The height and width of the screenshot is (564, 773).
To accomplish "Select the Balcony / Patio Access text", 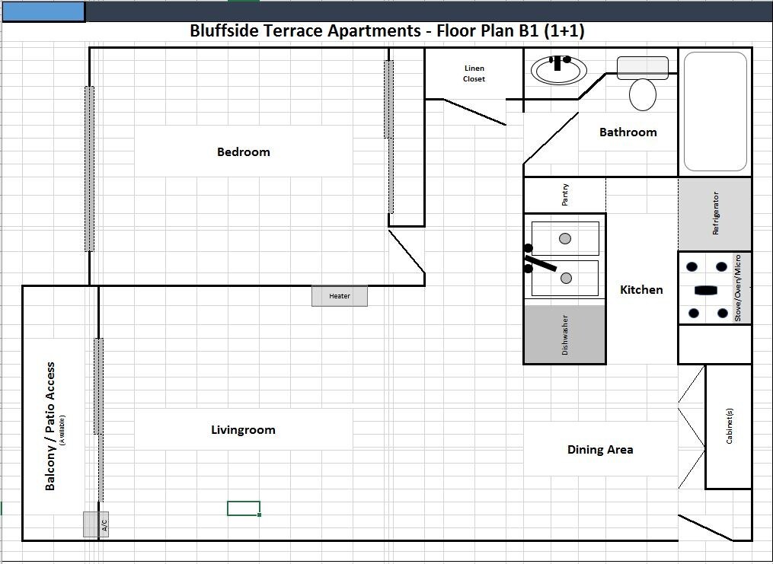I will [51, 426].
